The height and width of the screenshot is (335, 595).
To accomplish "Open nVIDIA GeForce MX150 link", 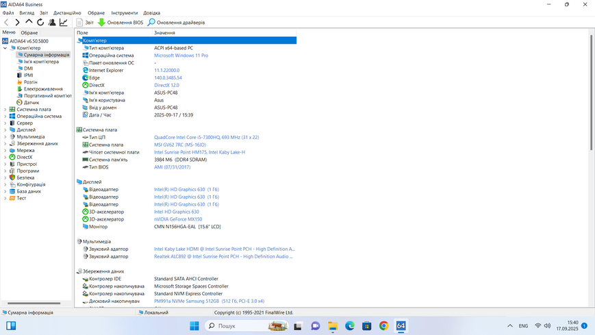I will point(178,219).
